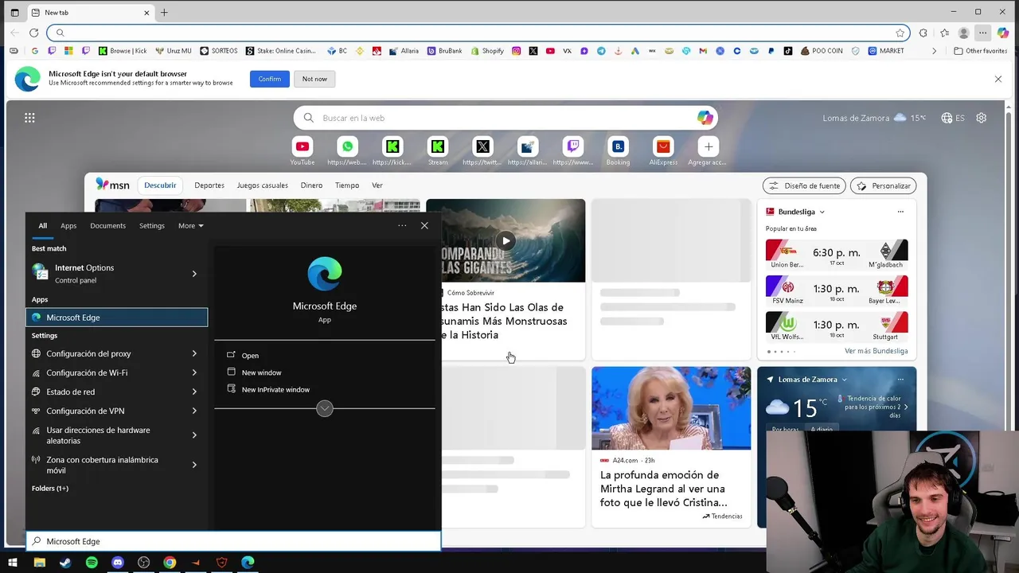Screen dimensions: 1019x573
Task: Focus the Buscar en la web field
Action: click(x=506, y=118)
